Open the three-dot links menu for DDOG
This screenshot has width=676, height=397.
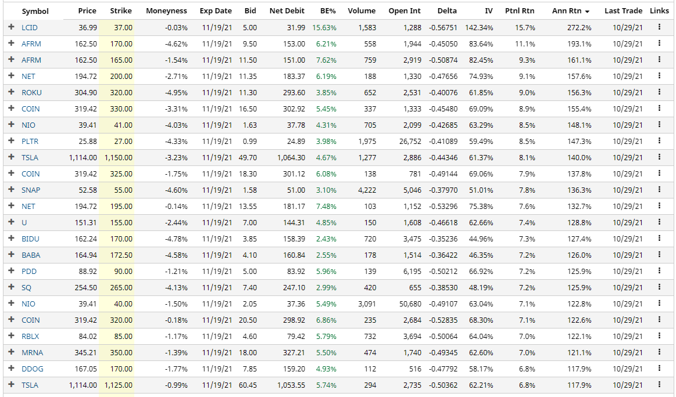pos(659,368)
